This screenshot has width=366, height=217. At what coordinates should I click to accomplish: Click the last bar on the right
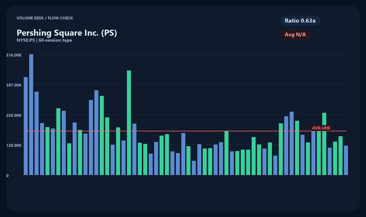(x=346, y=160)
